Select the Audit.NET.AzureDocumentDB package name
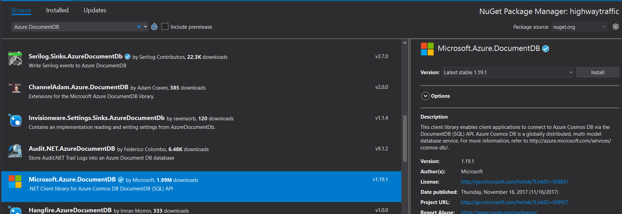 (x=72, y=149)
